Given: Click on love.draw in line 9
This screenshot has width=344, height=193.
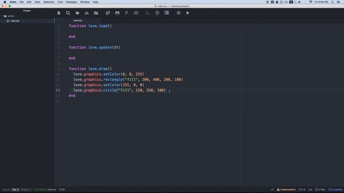Looking at the screenshot, I should (98, 69).
